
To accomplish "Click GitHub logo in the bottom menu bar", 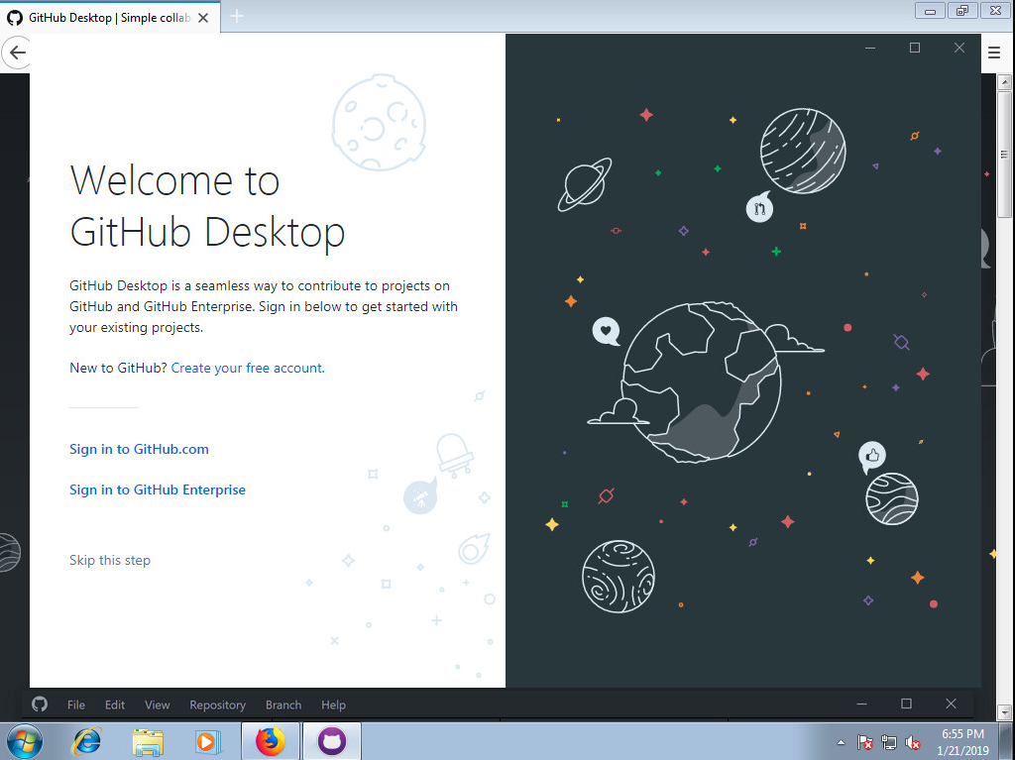I will [40, 704].
